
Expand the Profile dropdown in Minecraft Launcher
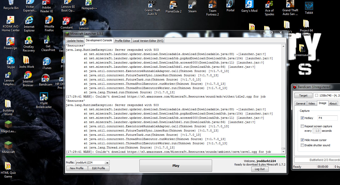107,162
